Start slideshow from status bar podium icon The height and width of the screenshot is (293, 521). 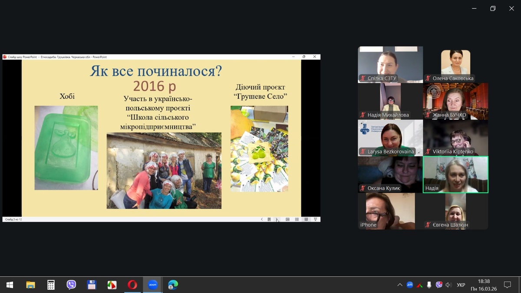pyautogui.click(x=316, y=220)
